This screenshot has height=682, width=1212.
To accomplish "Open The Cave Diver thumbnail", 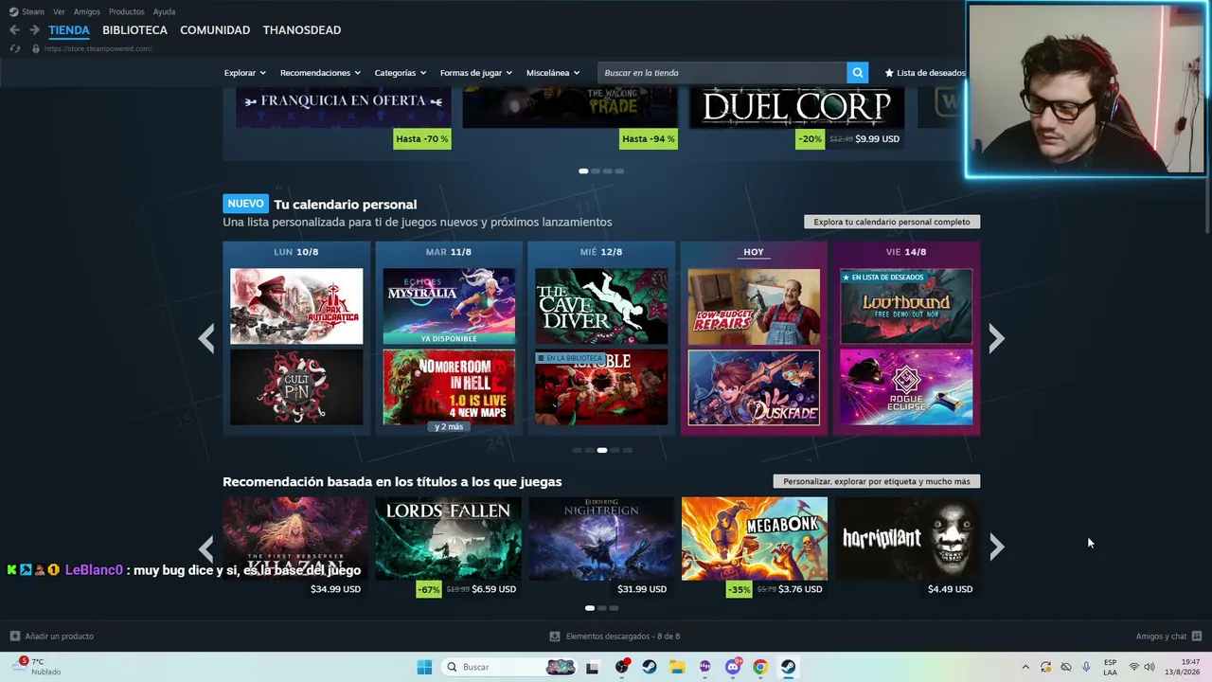I will point(601,306).
